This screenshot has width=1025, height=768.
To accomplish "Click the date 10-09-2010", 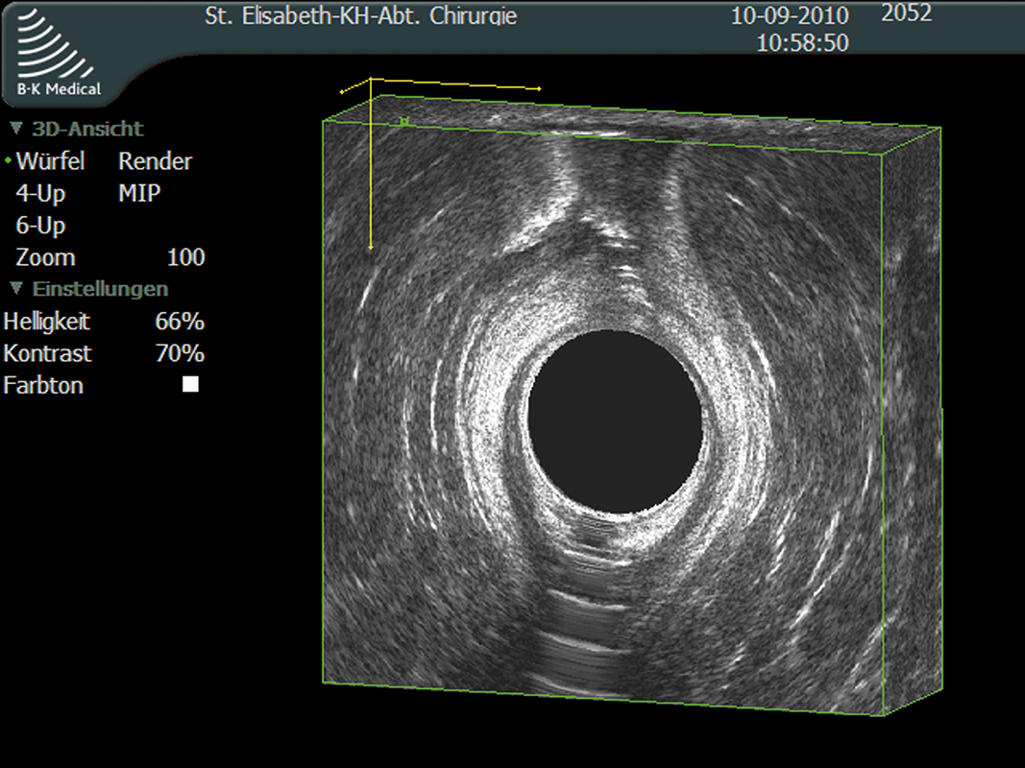I will click(x=790, y=15).
